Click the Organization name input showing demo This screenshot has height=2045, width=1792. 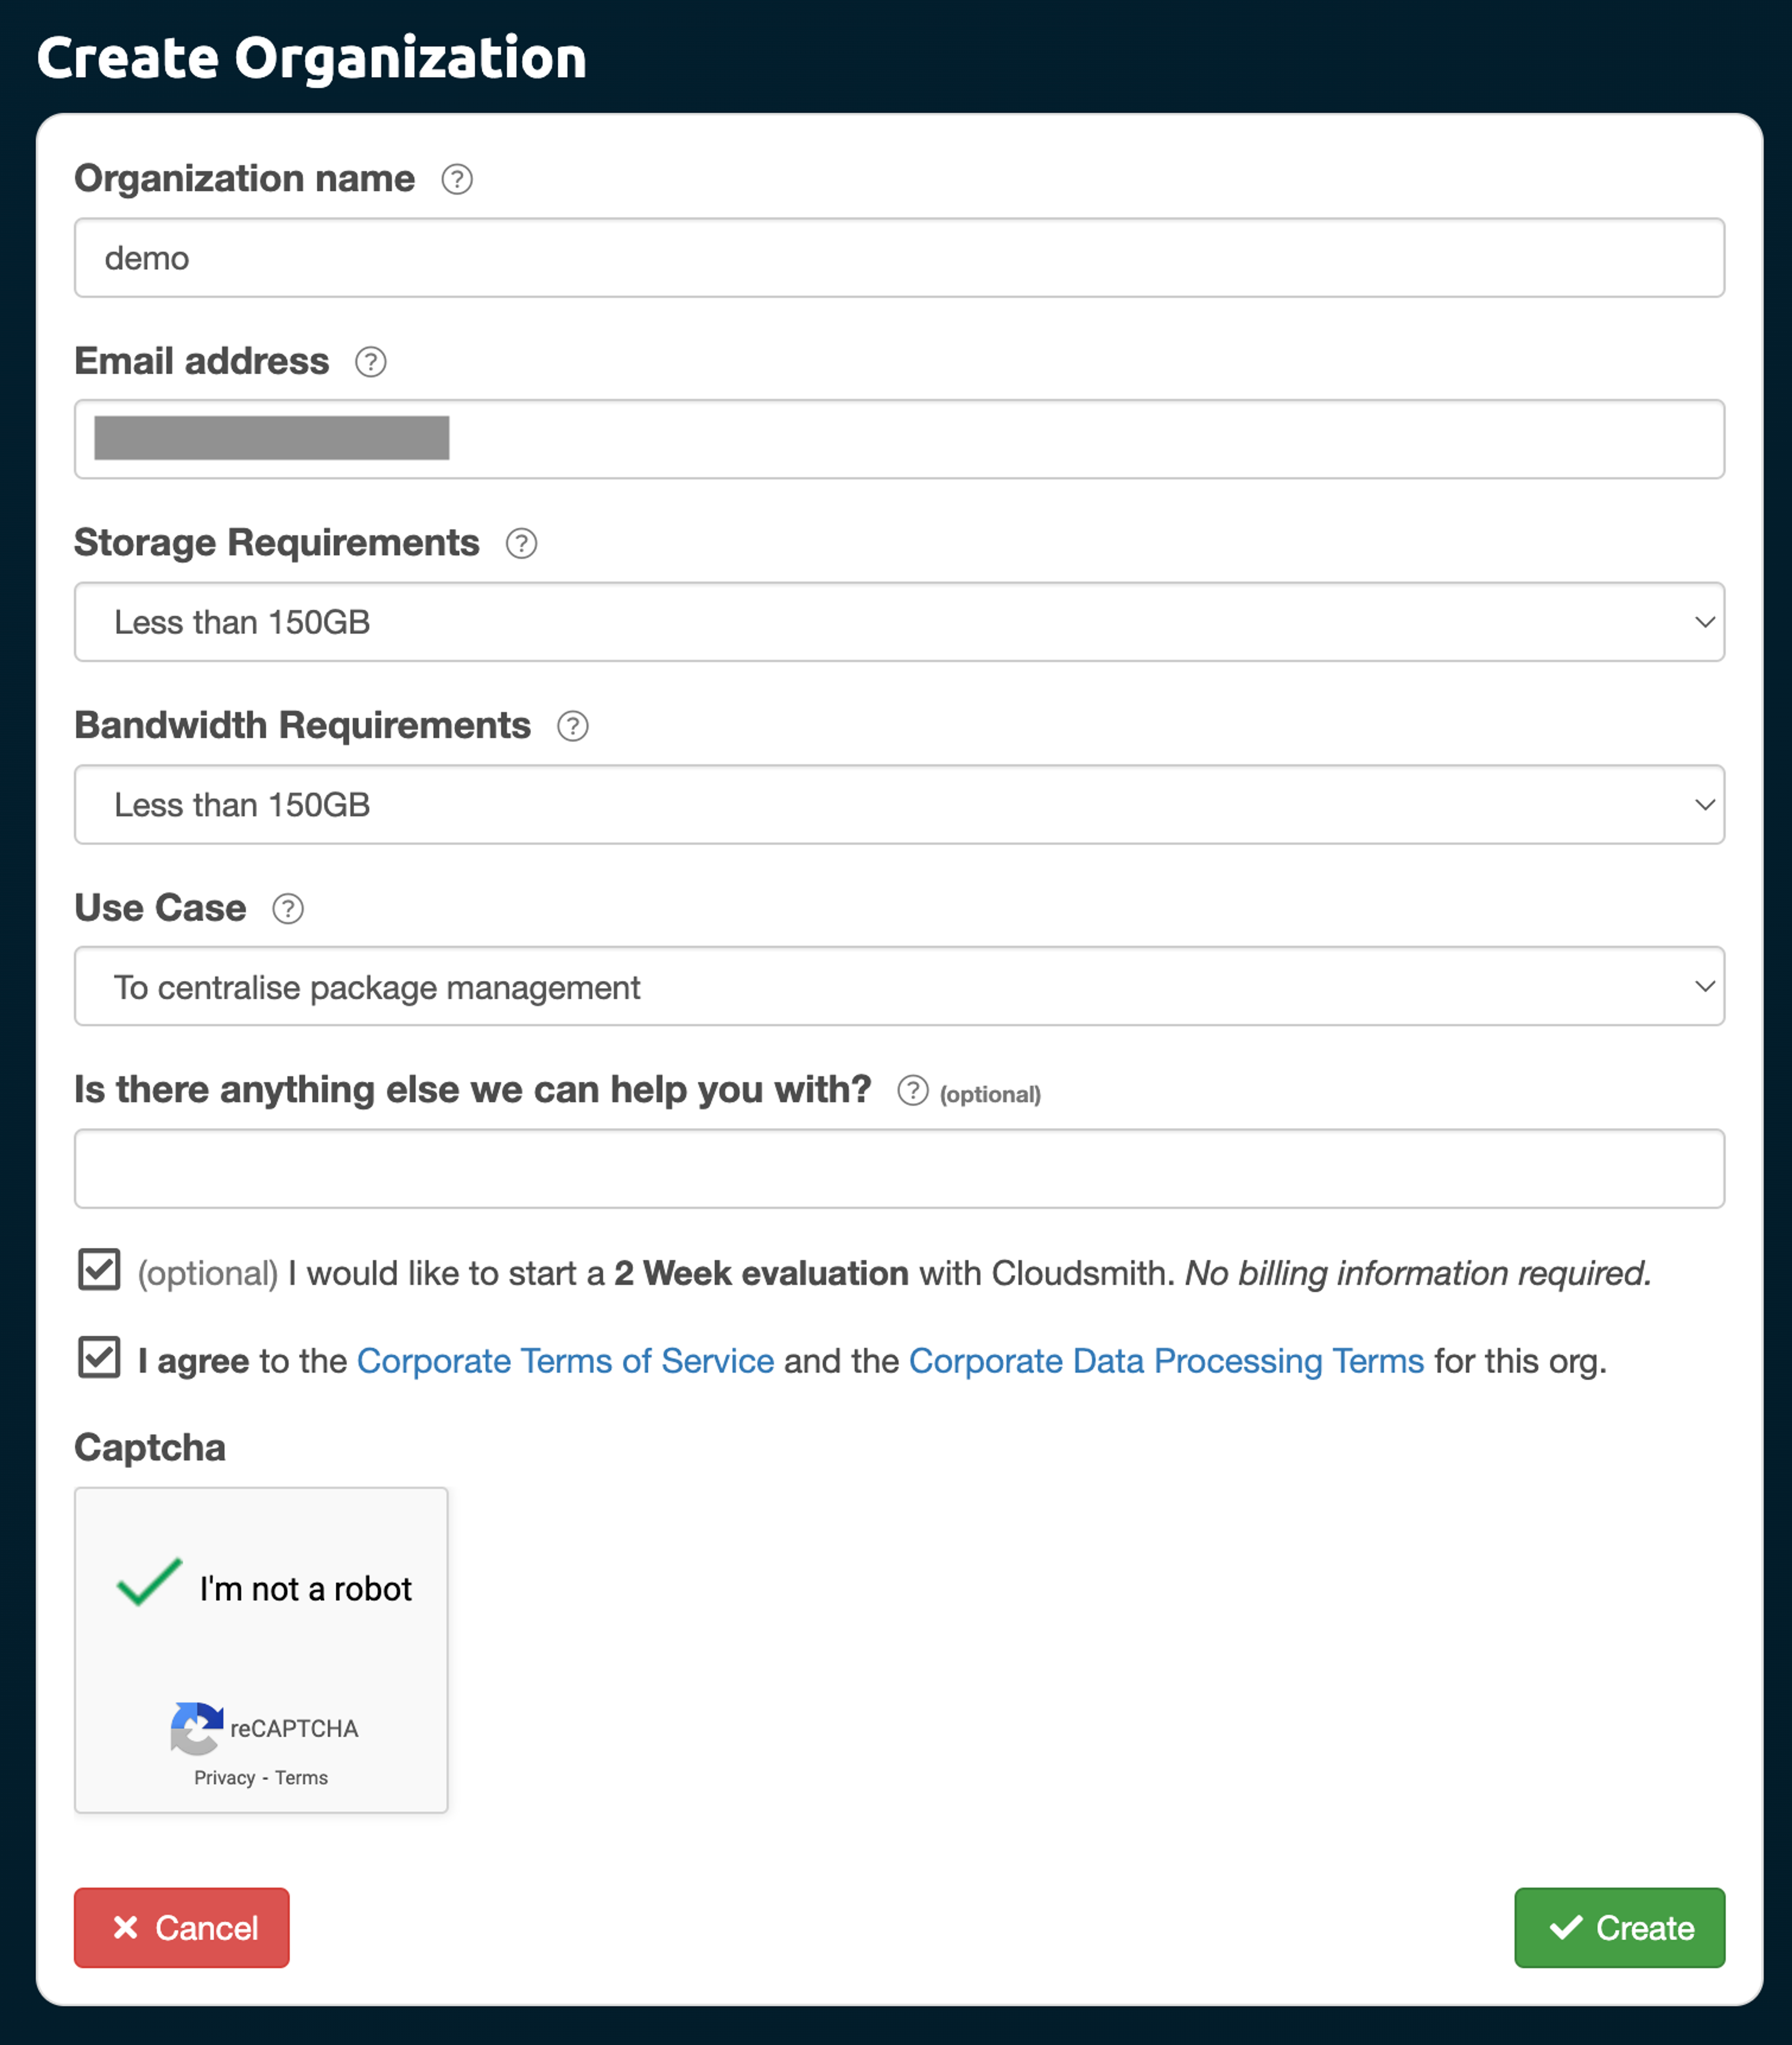pos(898,258)
